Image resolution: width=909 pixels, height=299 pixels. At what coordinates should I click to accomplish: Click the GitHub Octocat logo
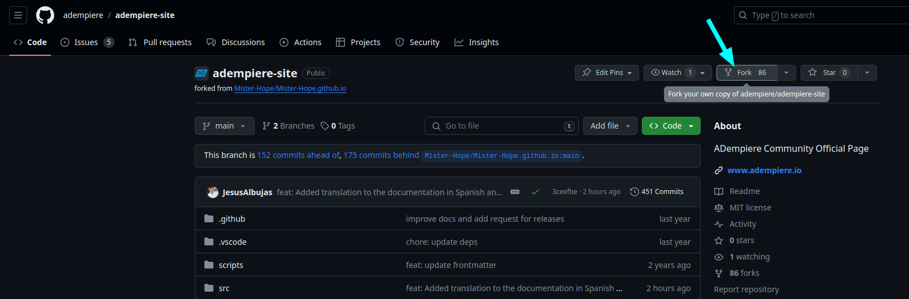click(45, 15)
